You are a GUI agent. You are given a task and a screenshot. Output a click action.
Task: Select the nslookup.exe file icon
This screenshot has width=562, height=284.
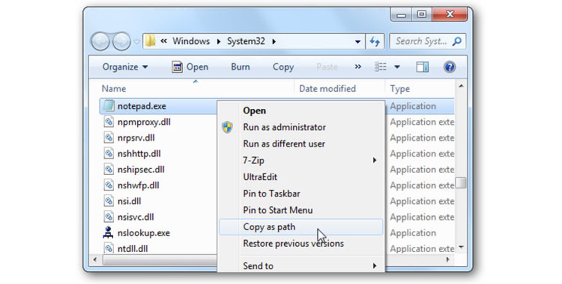[108, 233]
